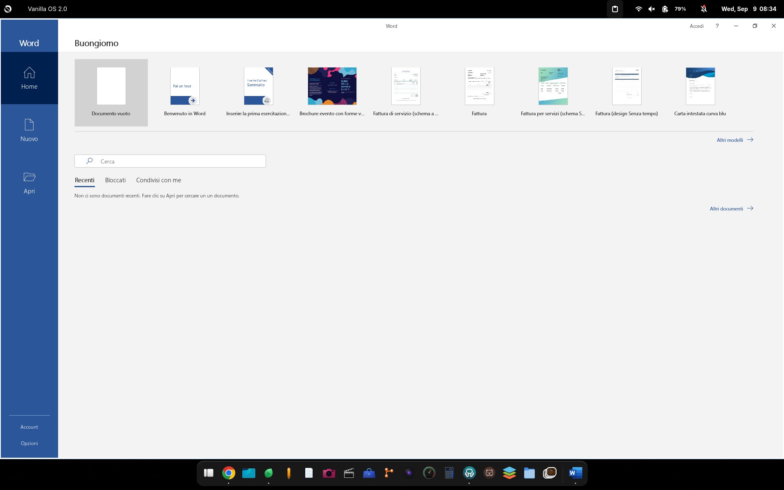Image resolution: width=784 pixels, height=490 pixels.
Task: Select Fattura (design Senza tempo) template
Action: point(626,93)
